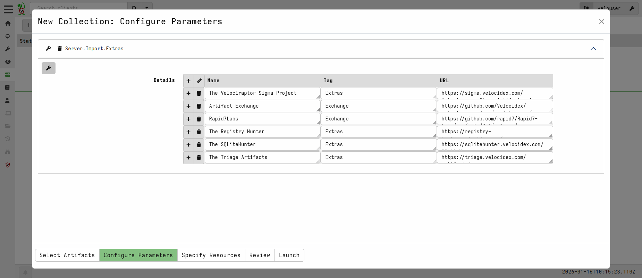Open the wrench icon in the left sidebar

click(8, 49)
